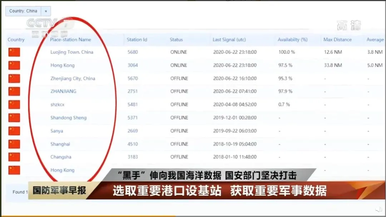This screenshot has height=217, width=386.
Task: Select station ID 2751
Action: coord(133,91)
